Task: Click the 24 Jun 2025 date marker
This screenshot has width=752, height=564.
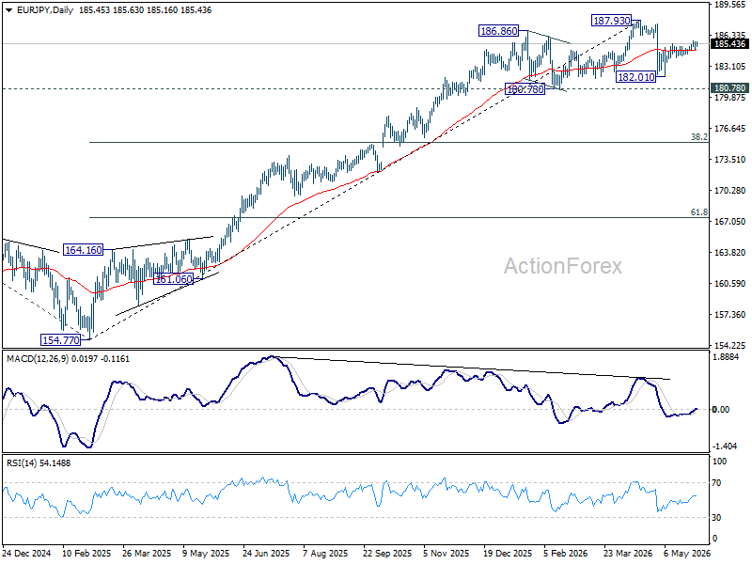Action: point(266,554)
